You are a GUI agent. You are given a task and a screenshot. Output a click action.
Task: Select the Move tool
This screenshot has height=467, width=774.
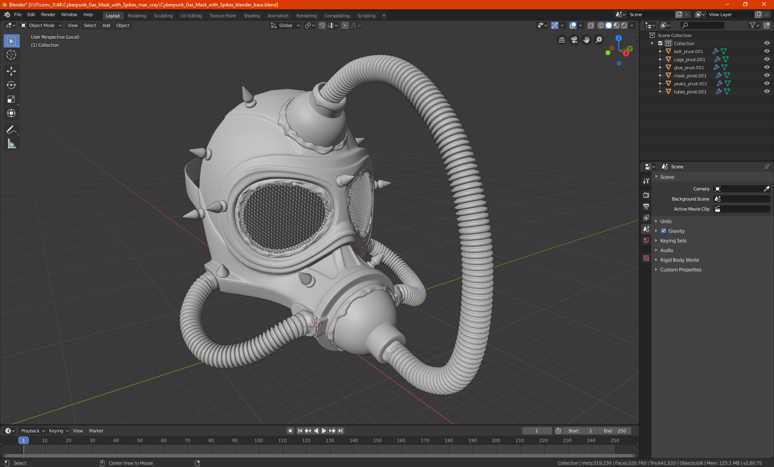[11, 71]
